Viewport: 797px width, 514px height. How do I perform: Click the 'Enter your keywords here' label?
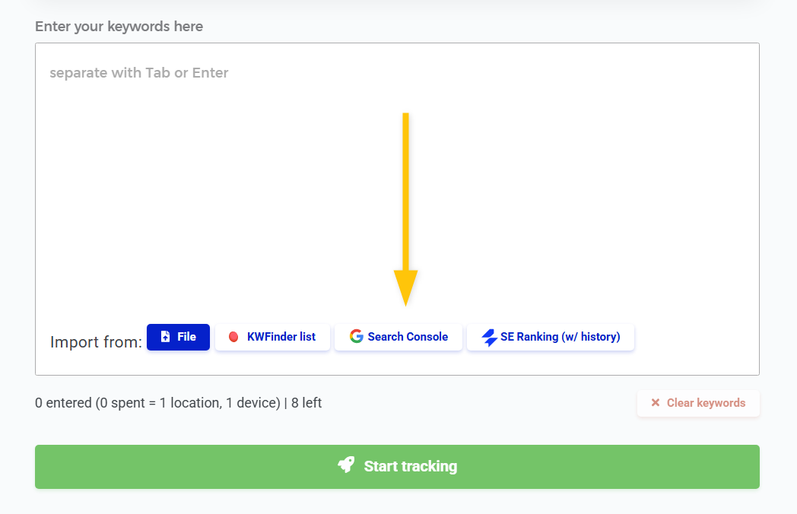tap(119, 27)
